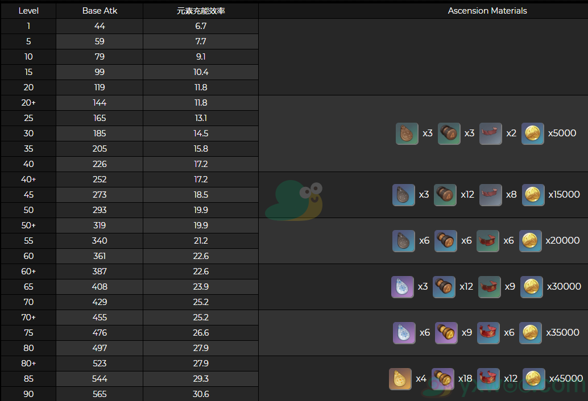This screenshot has height=401, width=588.
Task: Click the golden cylinder icon in the x35000 row
Action: 446,333
